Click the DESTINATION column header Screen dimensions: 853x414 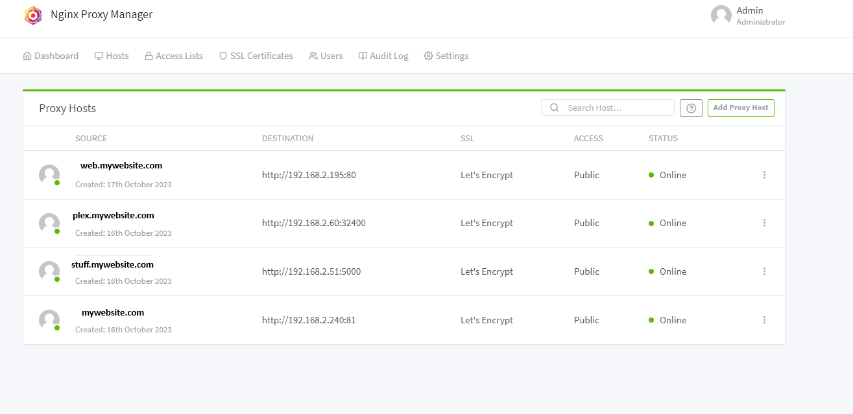point(288,139)
